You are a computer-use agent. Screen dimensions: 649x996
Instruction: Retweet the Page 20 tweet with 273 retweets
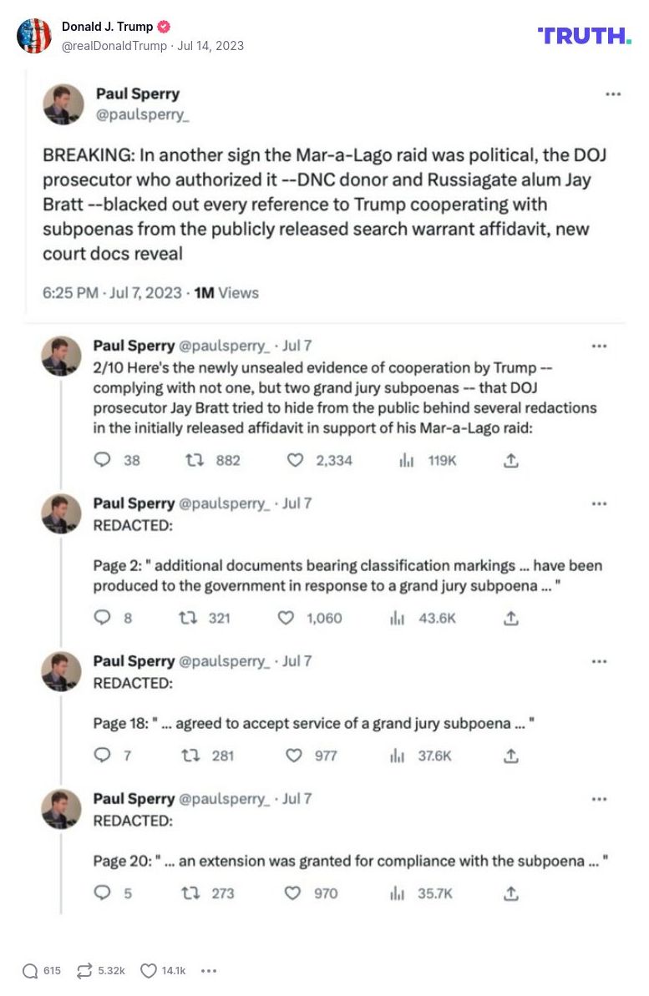pyautogui.click(x=190, y=893)
